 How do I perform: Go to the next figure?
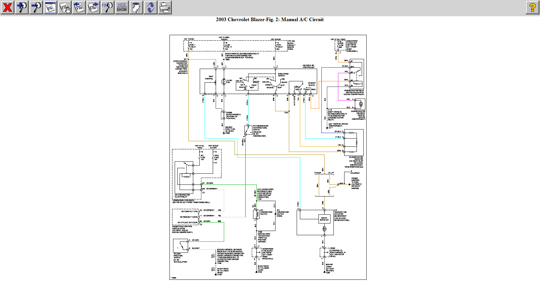pyautogui.click(x=93, y=7)
